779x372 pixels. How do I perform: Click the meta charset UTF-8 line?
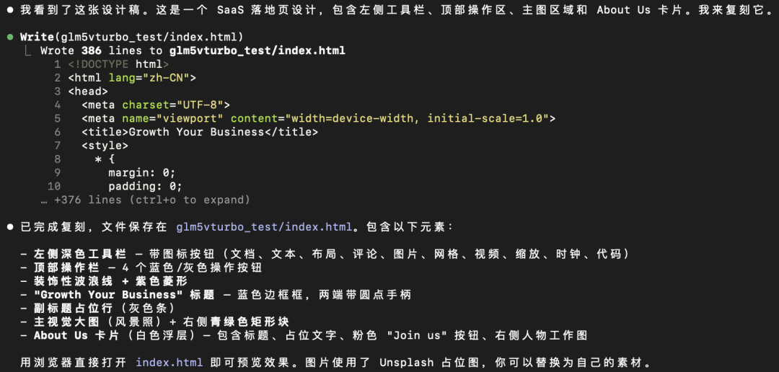point(155,105)
